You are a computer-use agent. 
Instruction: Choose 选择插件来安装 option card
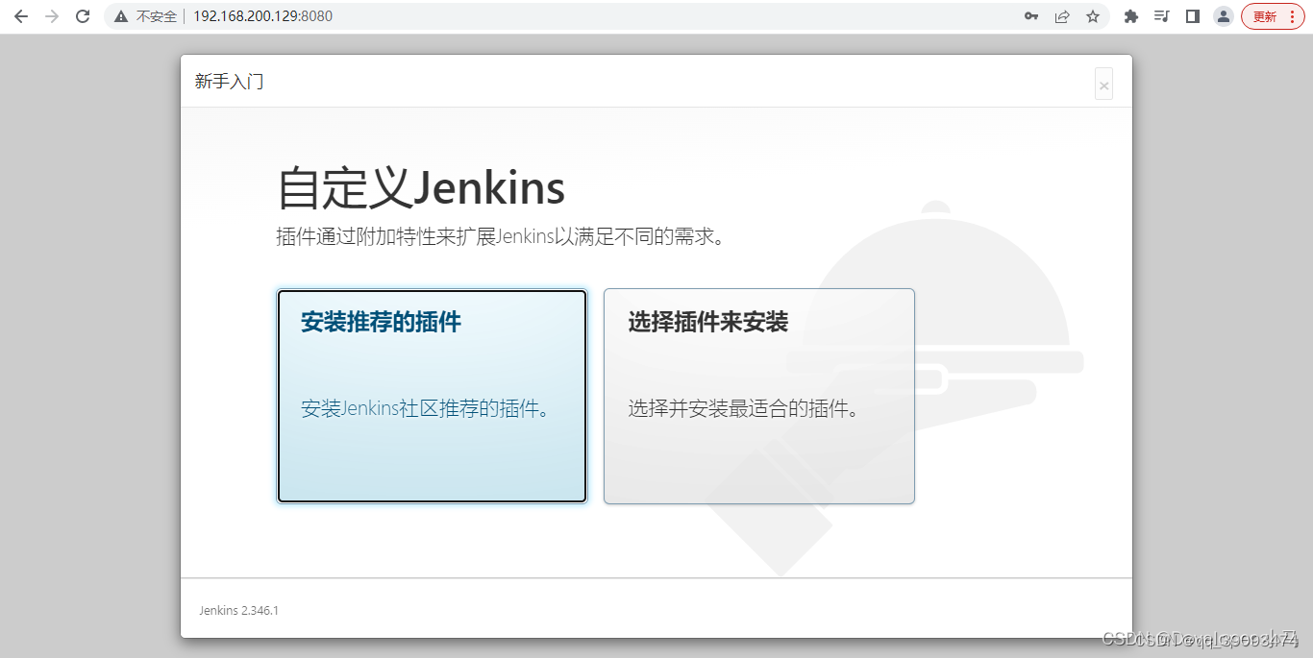point(758,396)
